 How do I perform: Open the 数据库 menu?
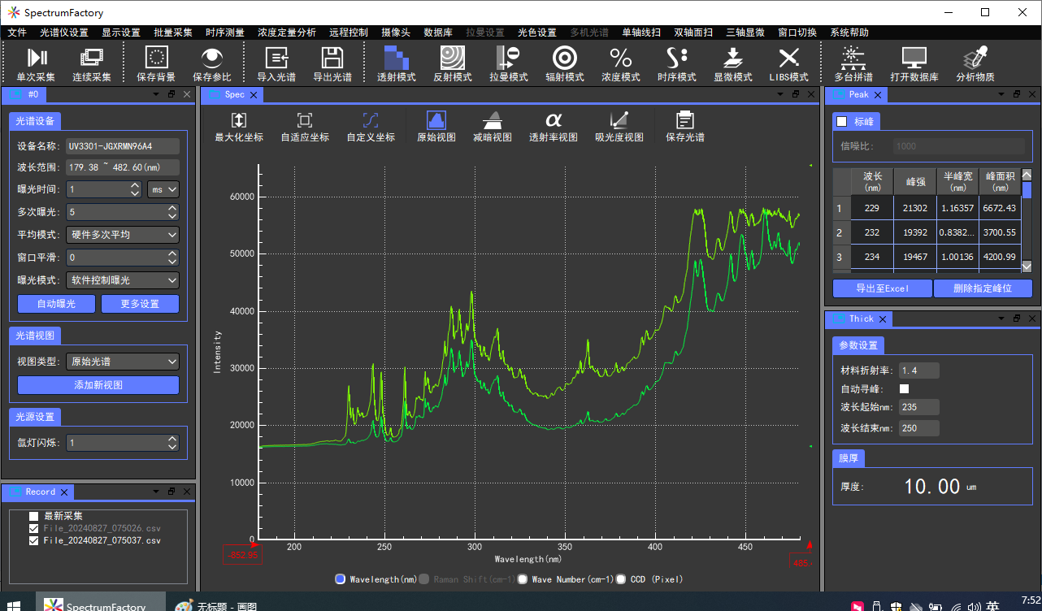pos(438,32)
